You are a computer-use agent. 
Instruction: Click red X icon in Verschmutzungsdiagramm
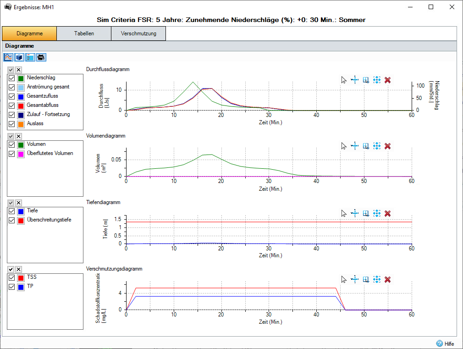click(x=388, y=279)
